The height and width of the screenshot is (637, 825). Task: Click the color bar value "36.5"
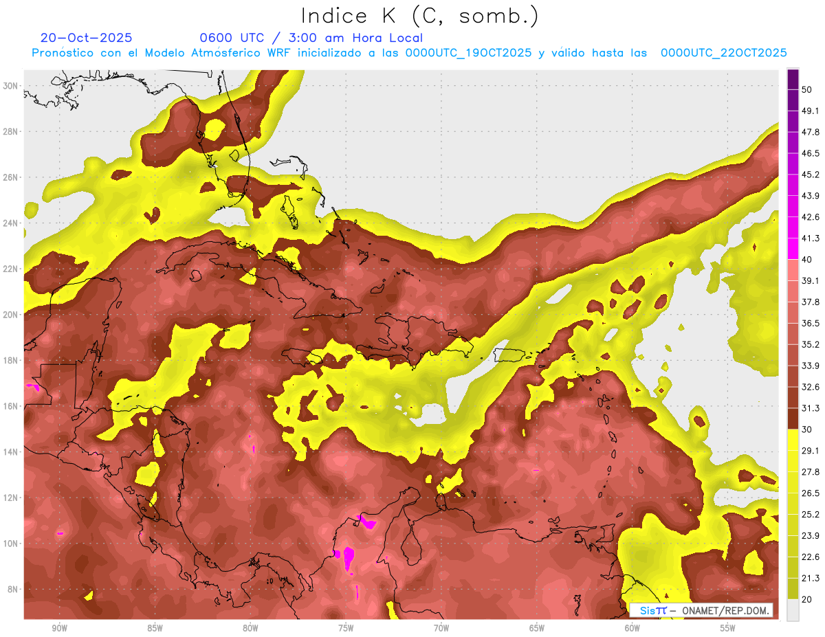(x=811, y=323)
